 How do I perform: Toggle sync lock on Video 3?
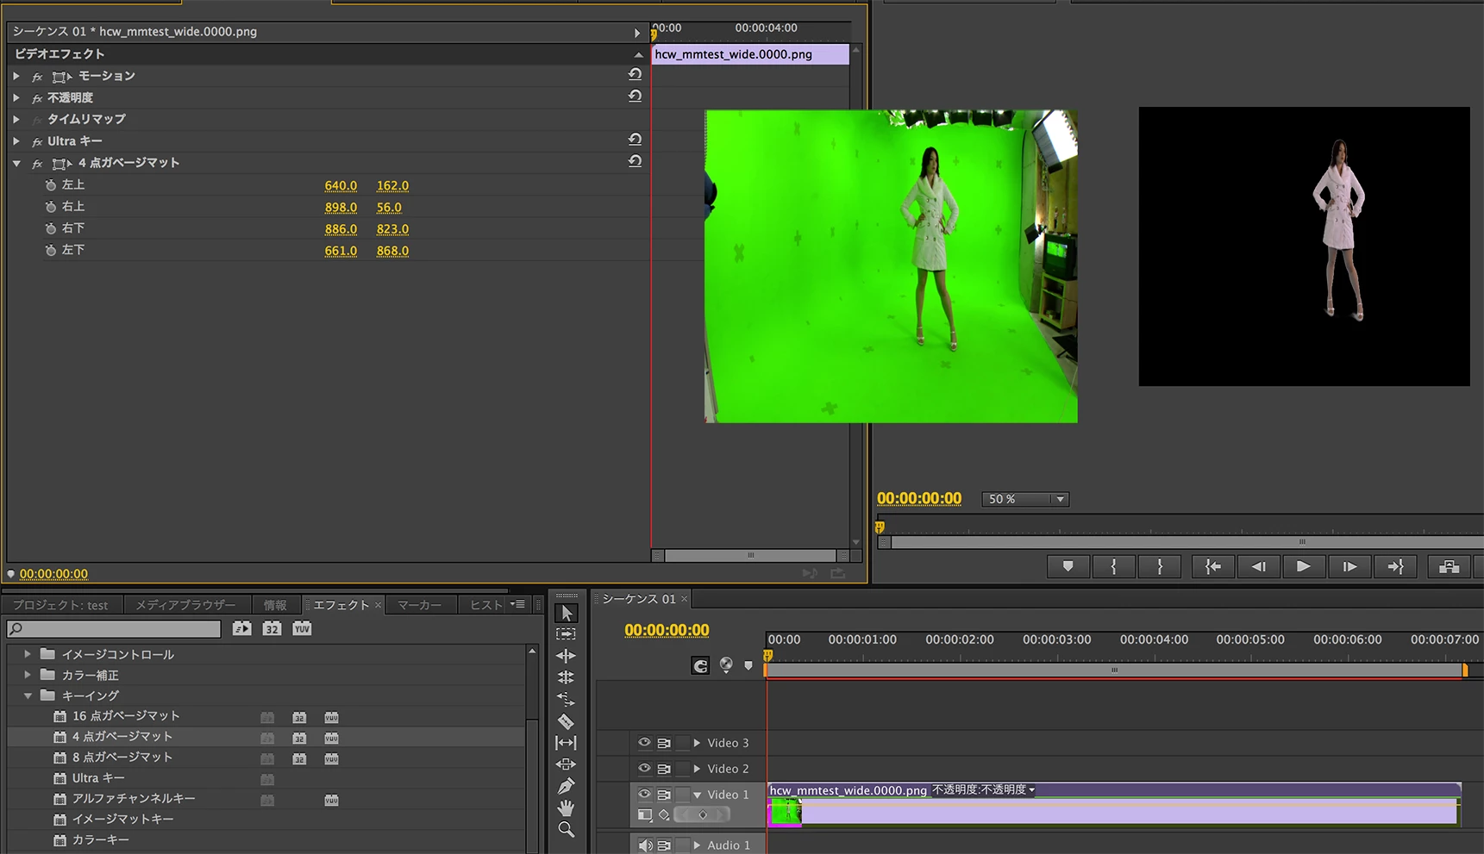click(x=664, y=743)
